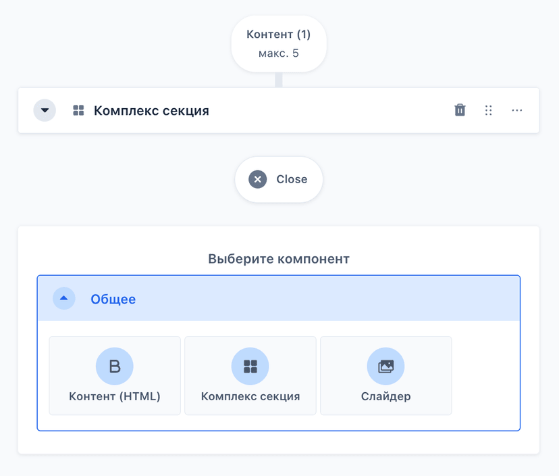The width and height of the screenshot is (559, 476).
Task: Click the Контент (1) slot badge
Action: pyautogui.click(x=279, y=34)
